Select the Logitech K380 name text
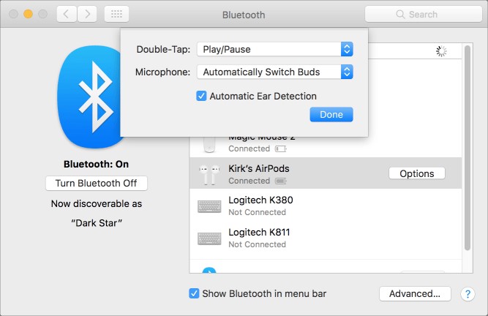This screenshot has height=316, width=488. coord(260,200)
